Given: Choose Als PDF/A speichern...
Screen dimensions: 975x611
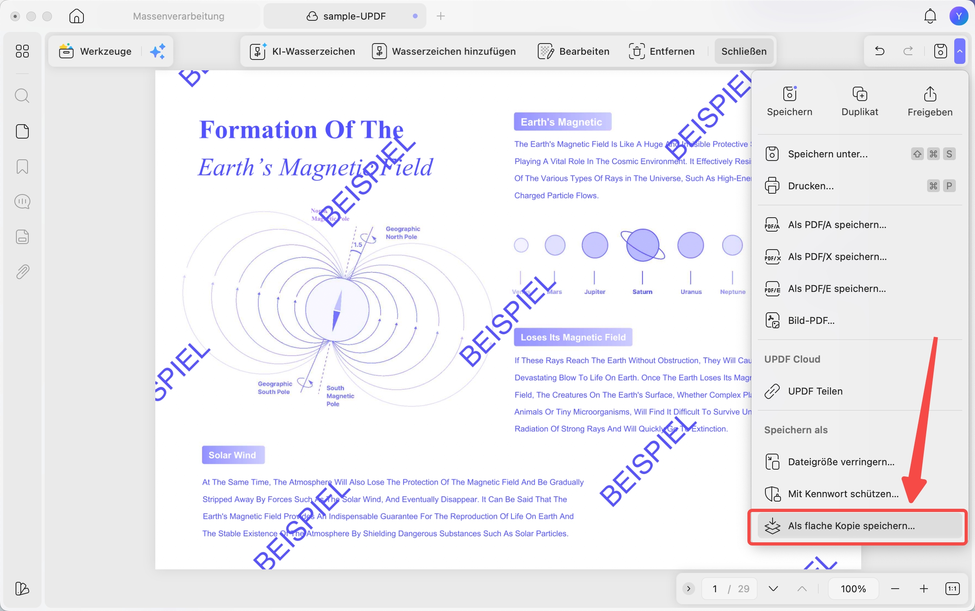Looking at the screenshot, I should [860, 225].
